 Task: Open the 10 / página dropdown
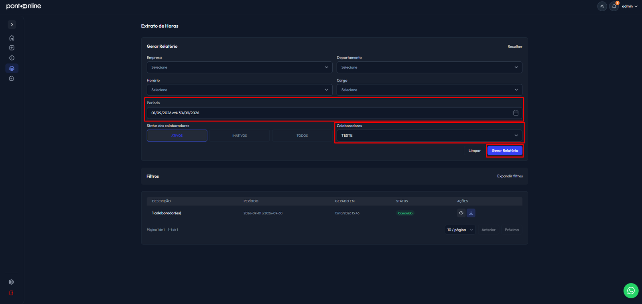coord(460,230)
